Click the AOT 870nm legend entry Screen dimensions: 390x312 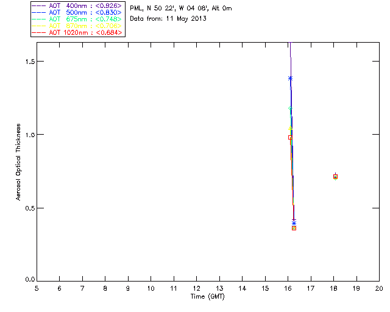pos(77,26)
